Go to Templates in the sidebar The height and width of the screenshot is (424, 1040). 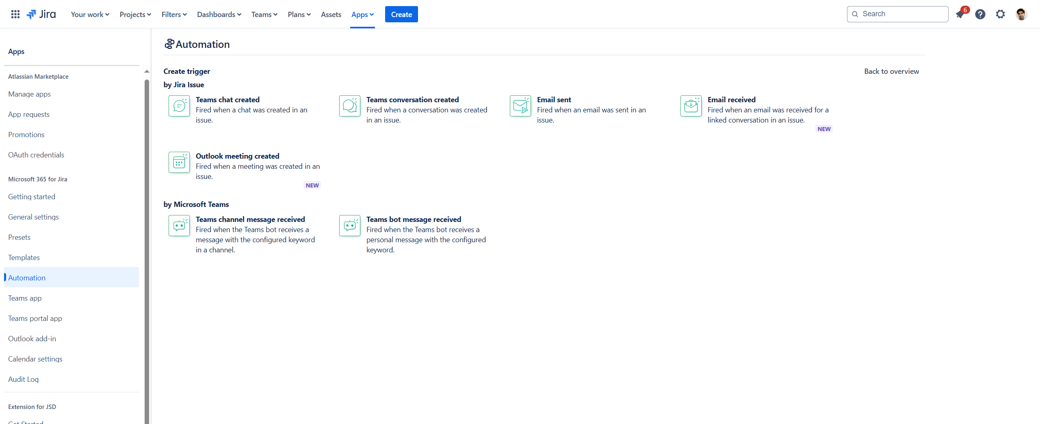pos(24,258)
